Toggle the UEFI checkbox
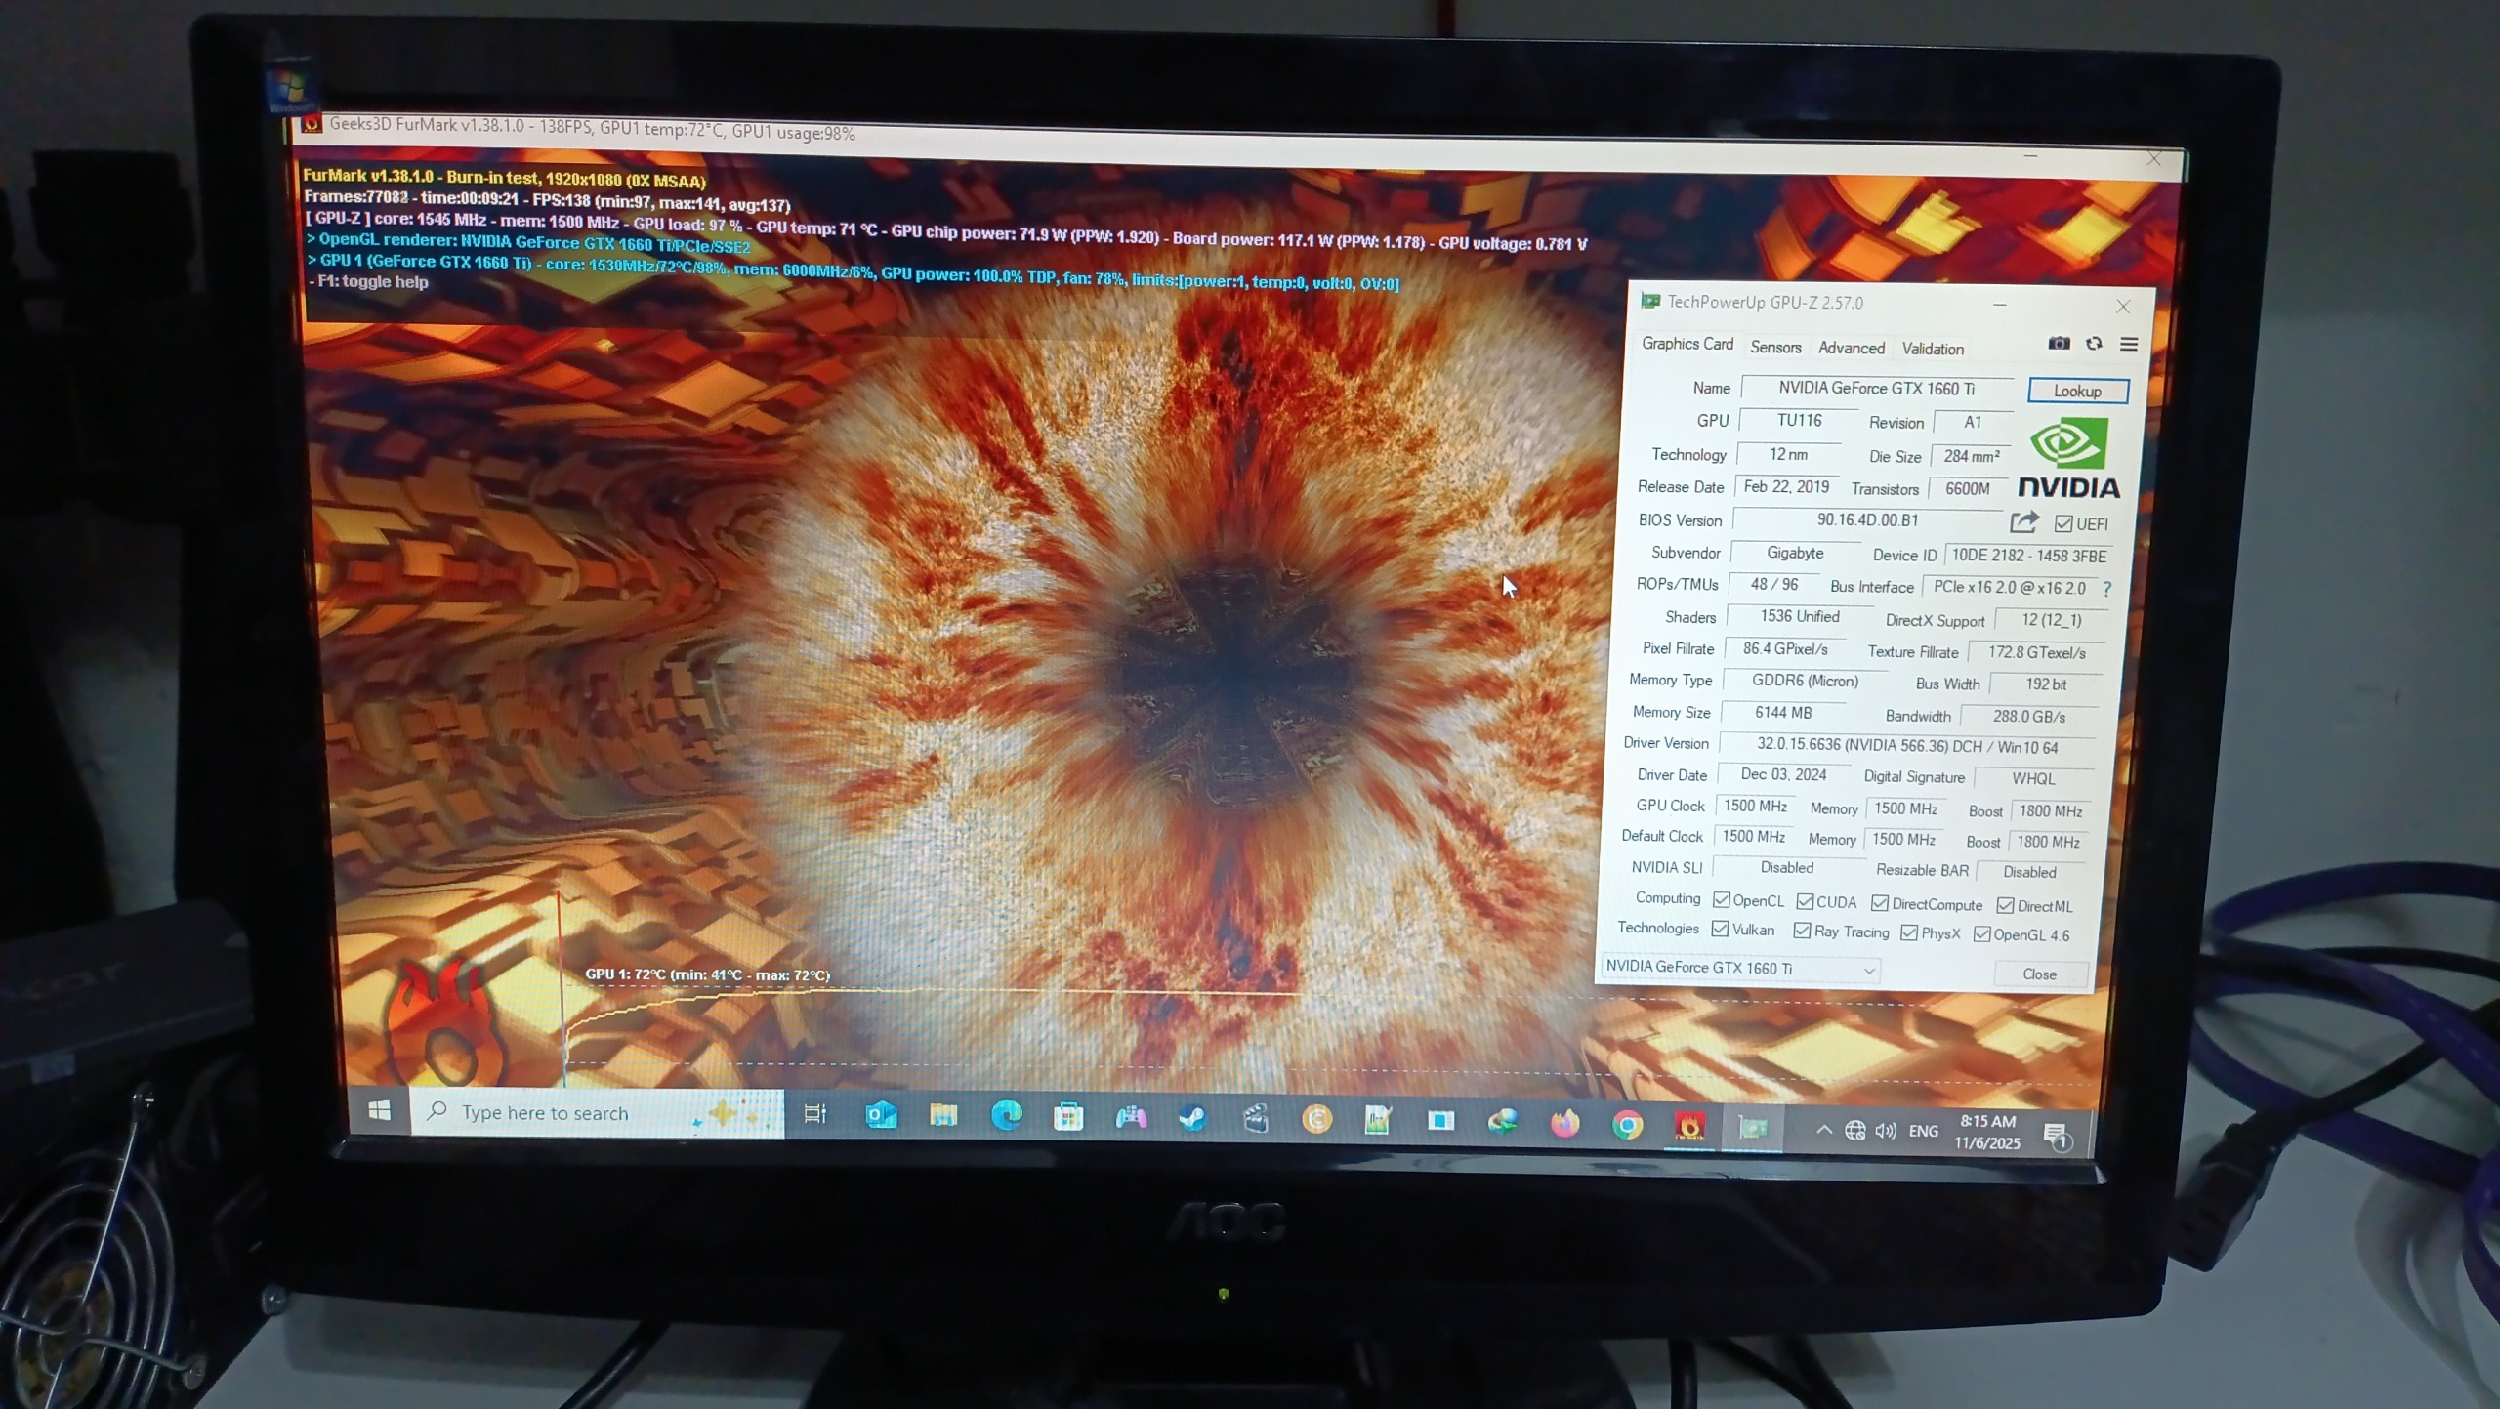 point(2063,524)
